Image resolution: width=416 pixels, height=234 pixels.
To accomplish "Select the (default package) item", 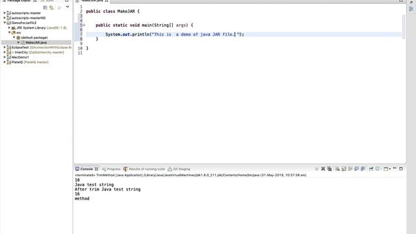I will coord(34,38).
